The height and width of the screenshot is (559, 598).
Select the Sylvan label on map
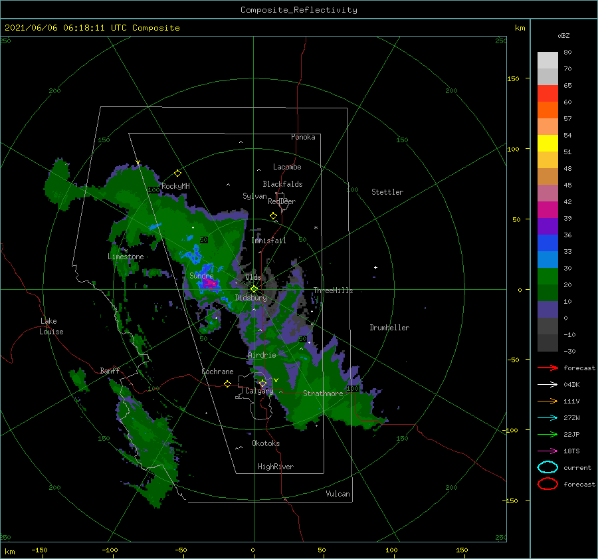pos(254,196)
